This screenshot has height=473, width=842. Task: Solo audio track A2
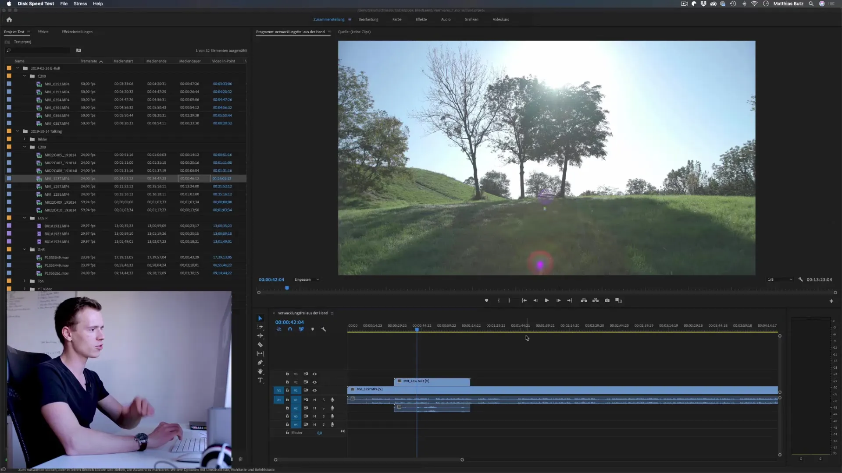pos(324,408)
